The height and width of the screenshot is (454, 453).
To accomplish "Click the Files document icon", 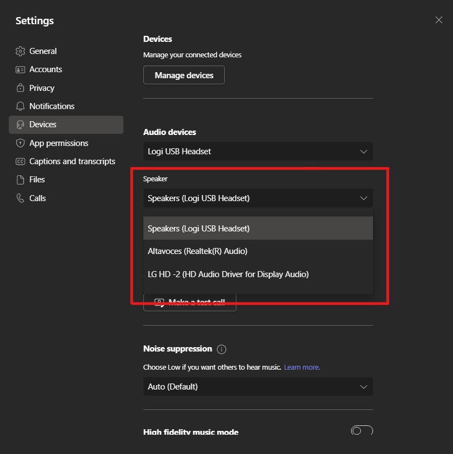I will (x=20, y=180).
